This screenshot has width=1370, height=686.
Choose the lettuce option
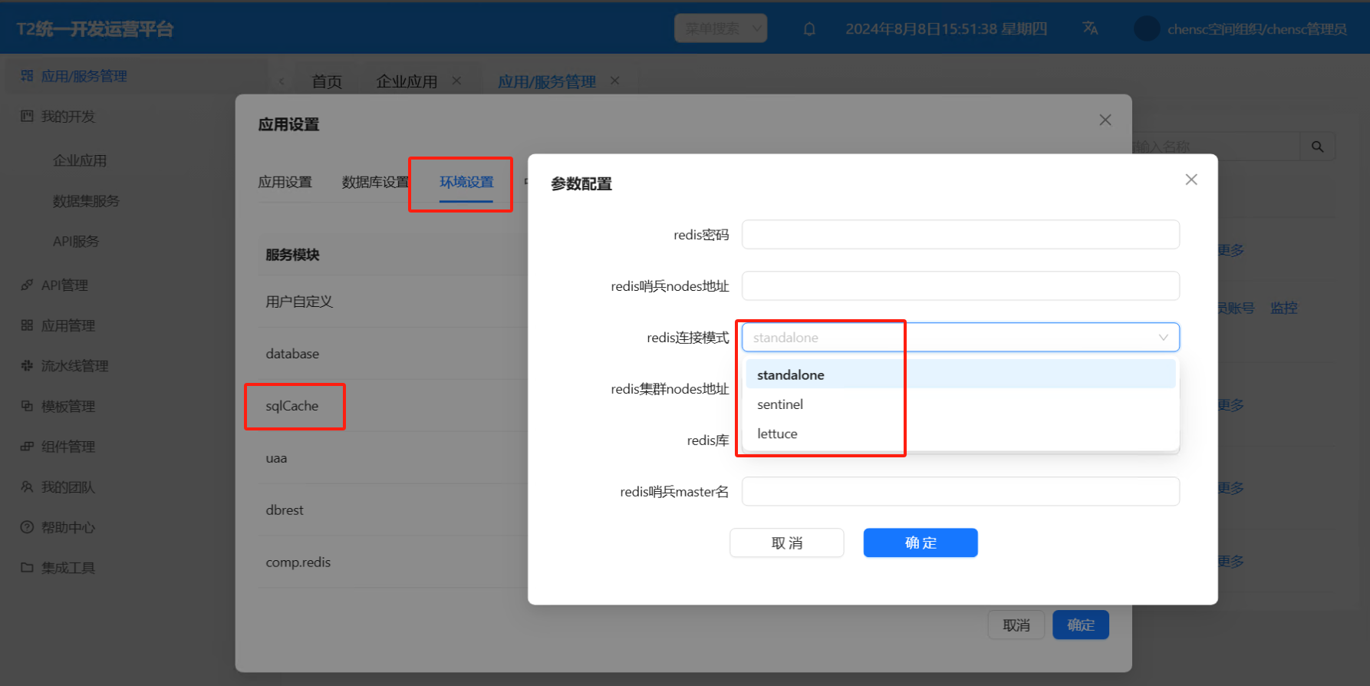(x=960, y=434)
